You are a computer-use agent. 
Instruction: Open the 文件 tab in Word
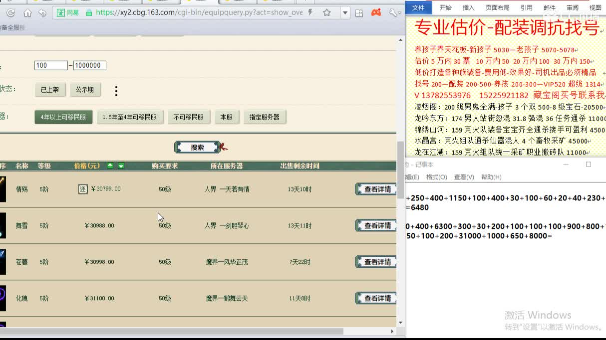pos(418,7)
